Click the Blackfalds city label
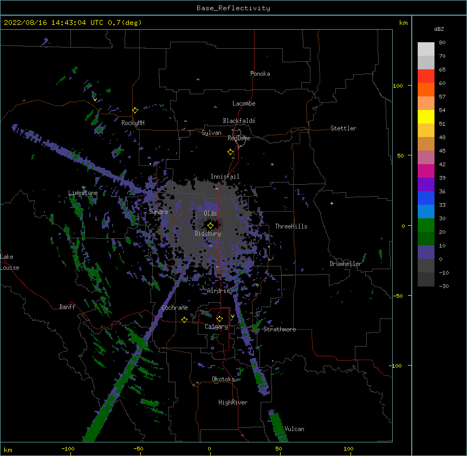The image size is (467, 456). click(239, 121)
